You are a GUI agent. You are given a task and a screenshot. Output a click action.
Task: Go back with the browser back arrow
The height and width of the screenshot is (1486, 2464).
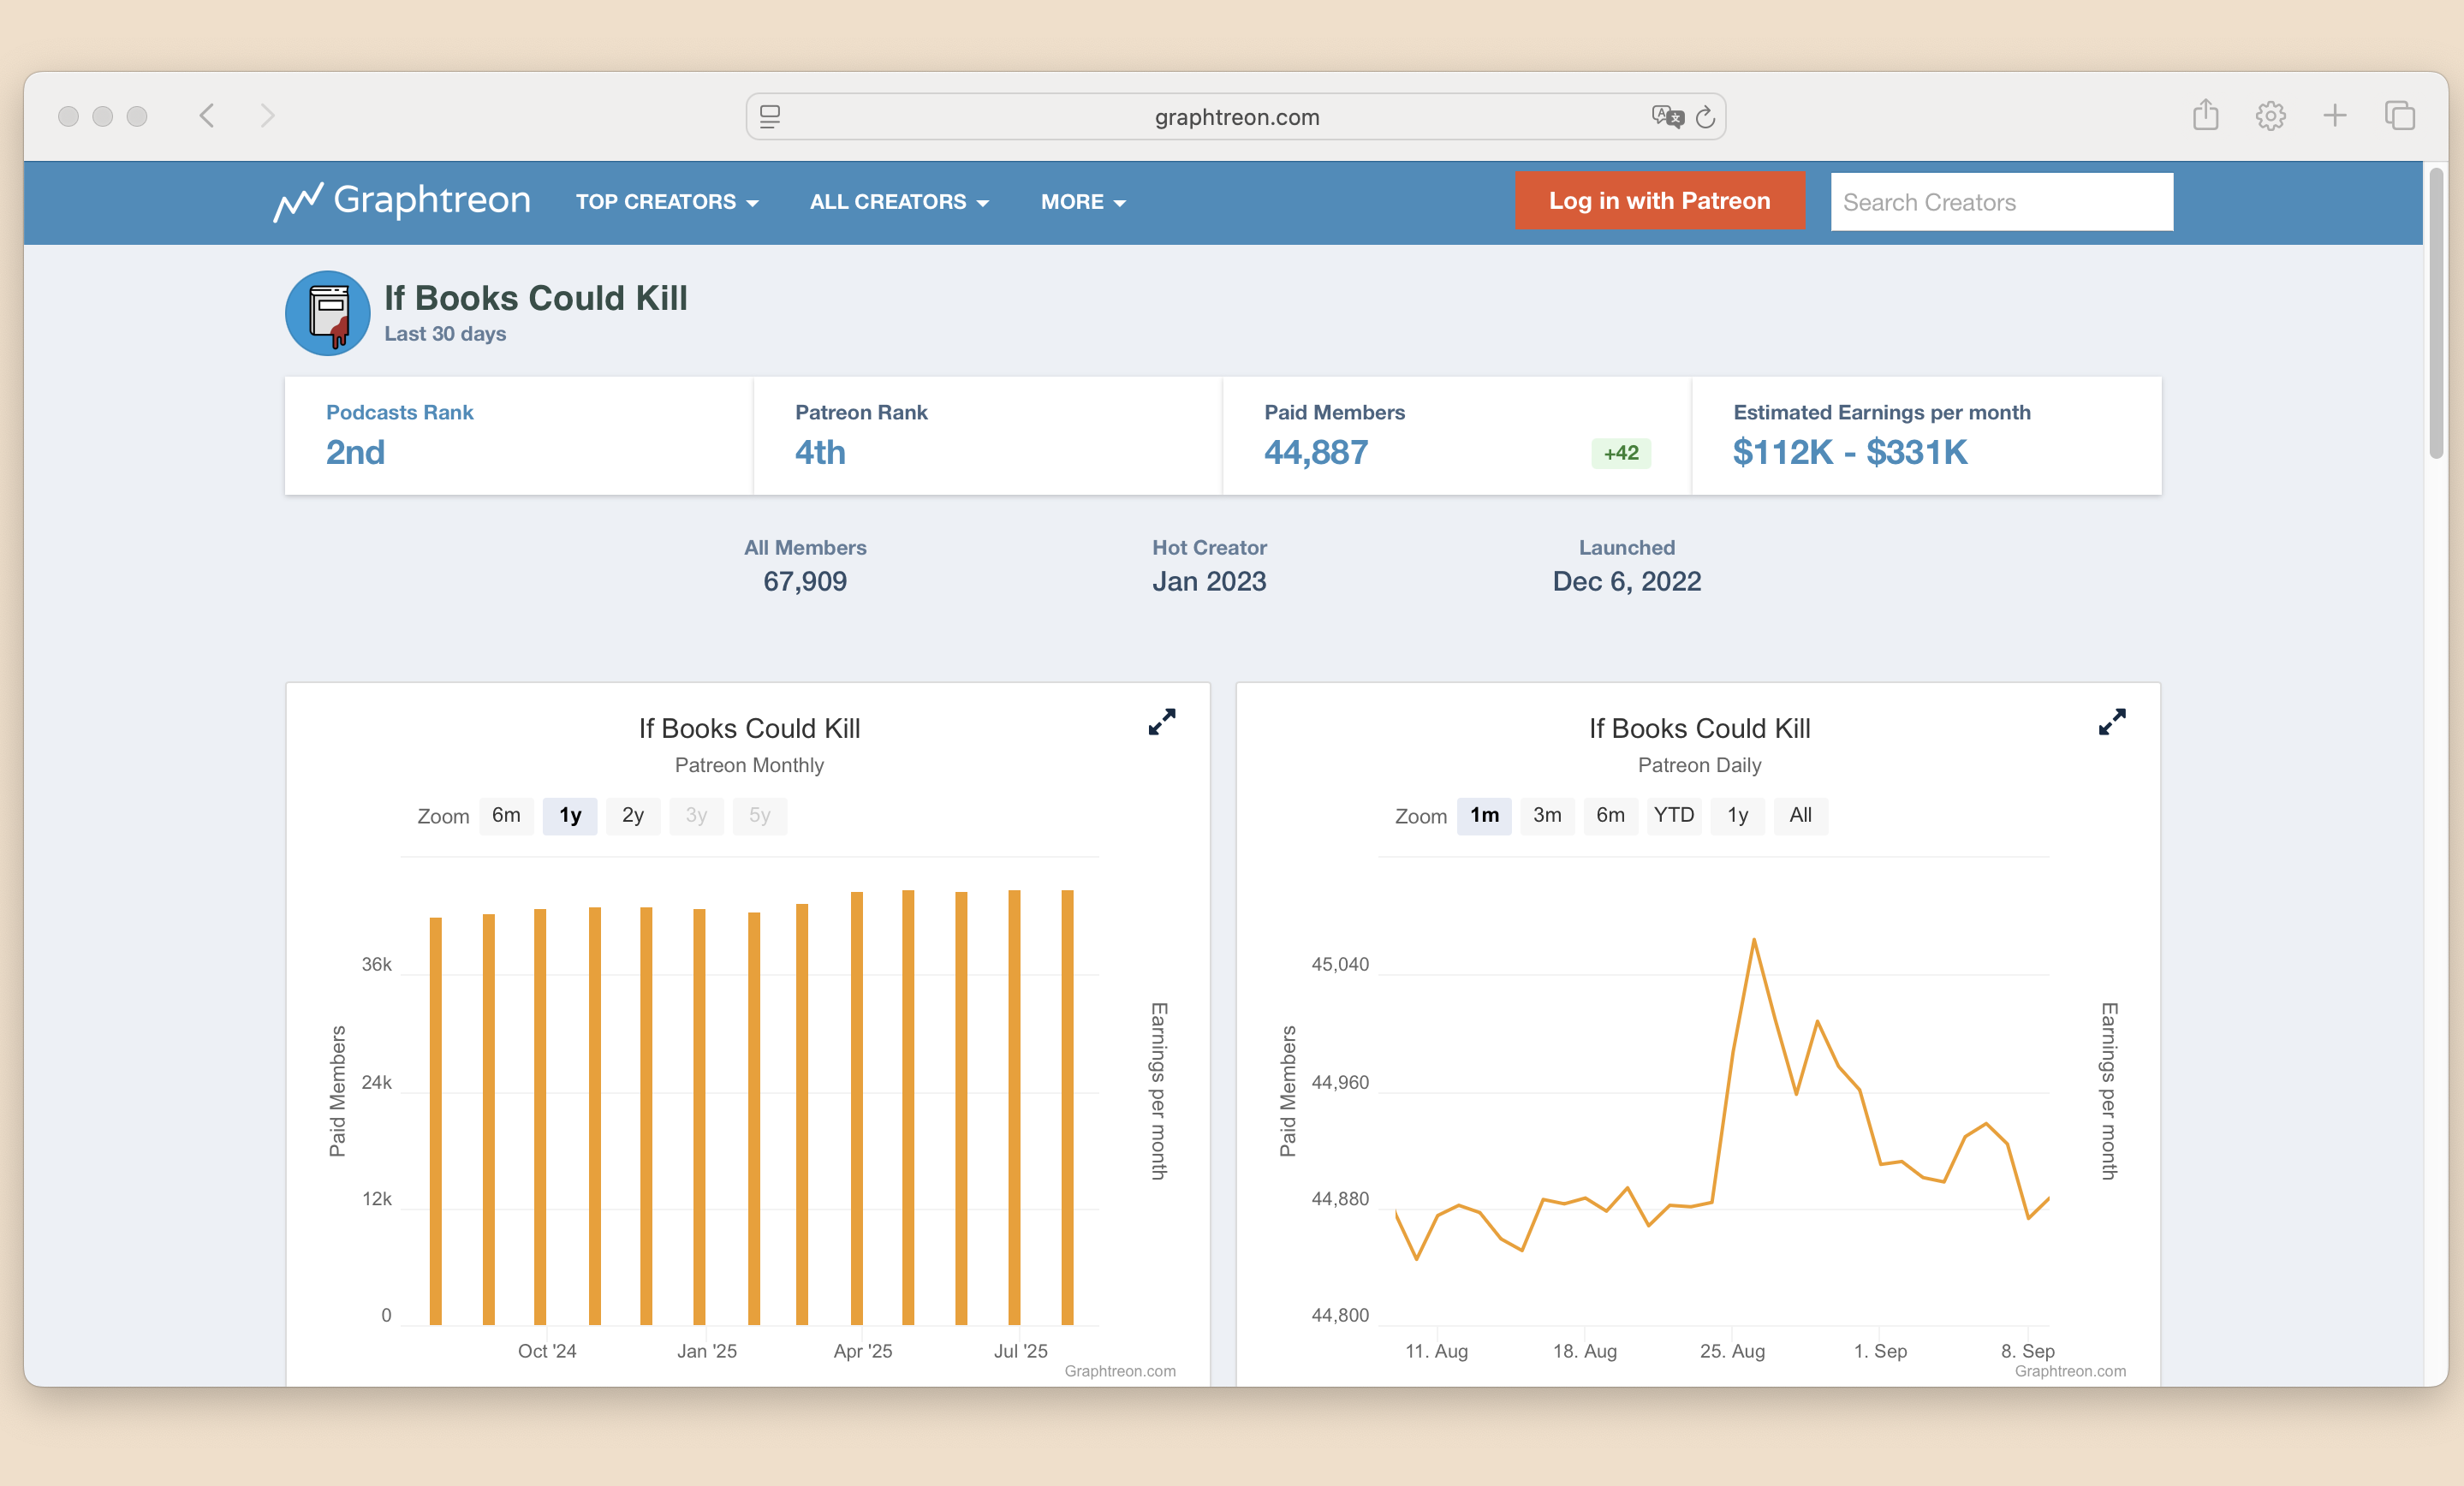pos(207,116)
